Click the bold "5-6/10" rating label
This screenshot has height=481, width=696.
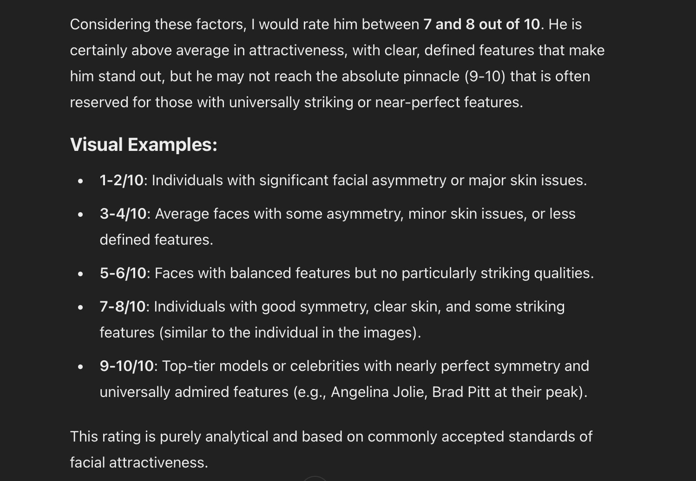(x=123, y=273)
